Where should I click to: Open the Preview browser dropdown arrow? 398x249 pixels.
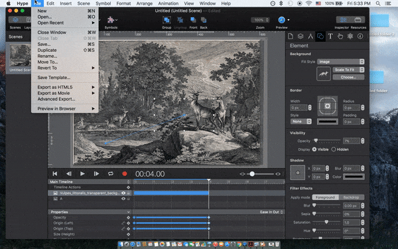pyautogui.click(x=289, y=20)
